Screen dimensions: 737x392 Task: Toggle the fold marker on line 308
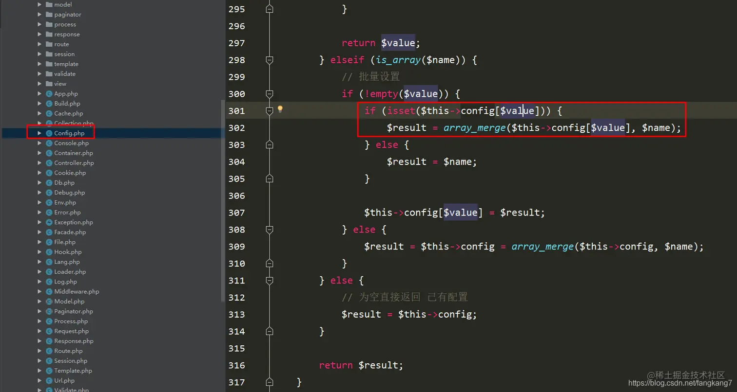[x=270, y=230]
